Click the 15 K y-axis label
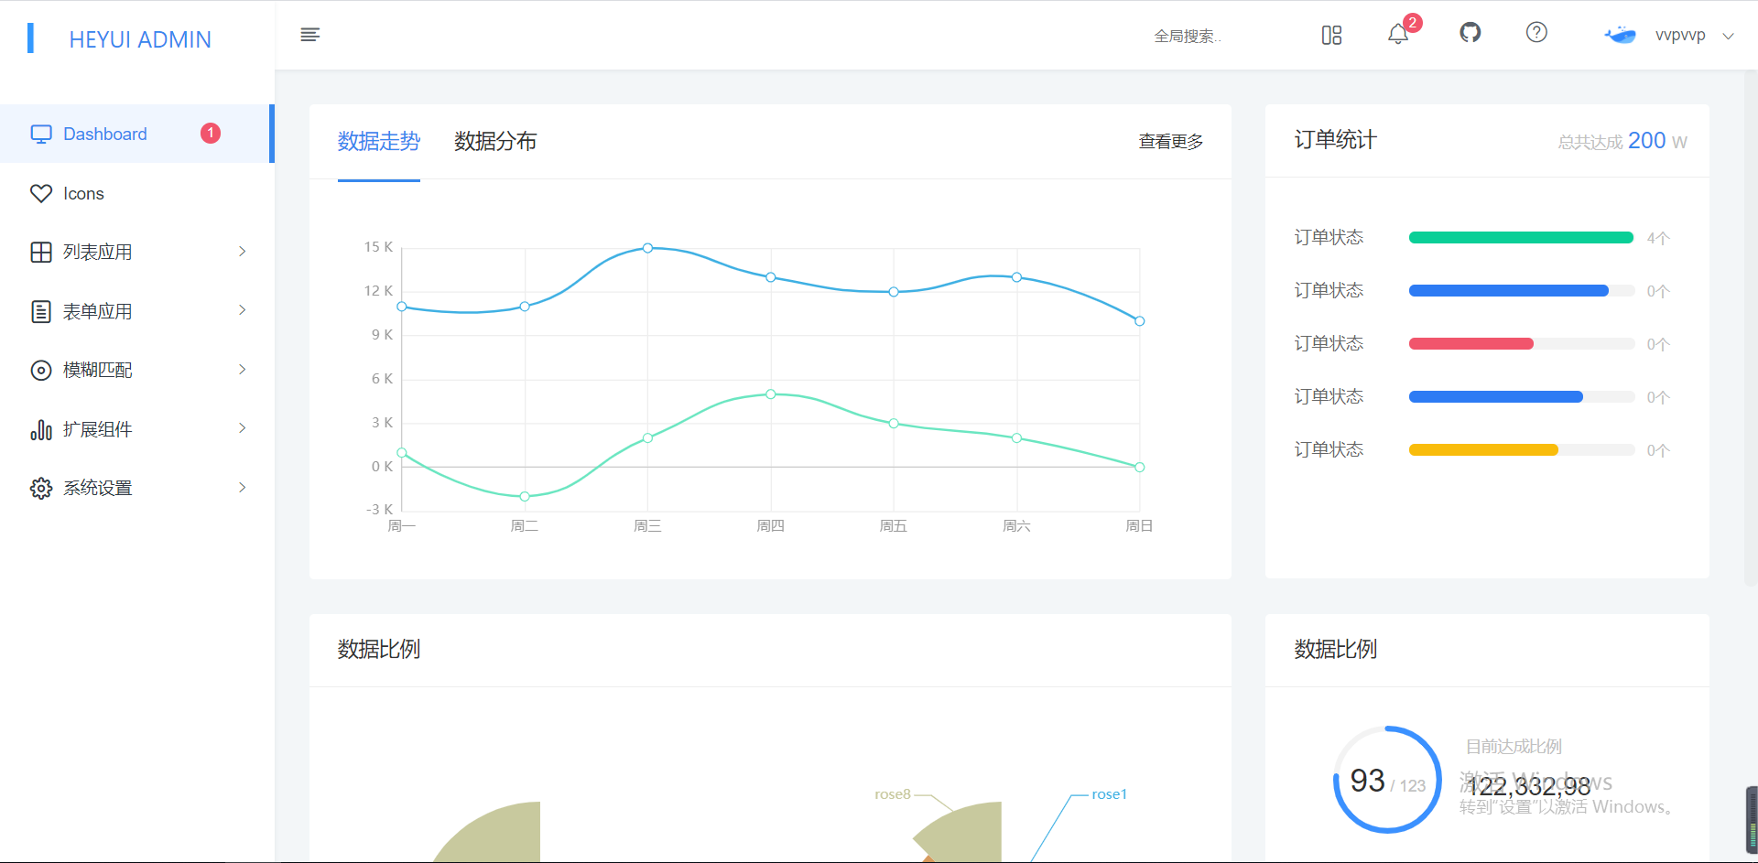 point(378,247)
